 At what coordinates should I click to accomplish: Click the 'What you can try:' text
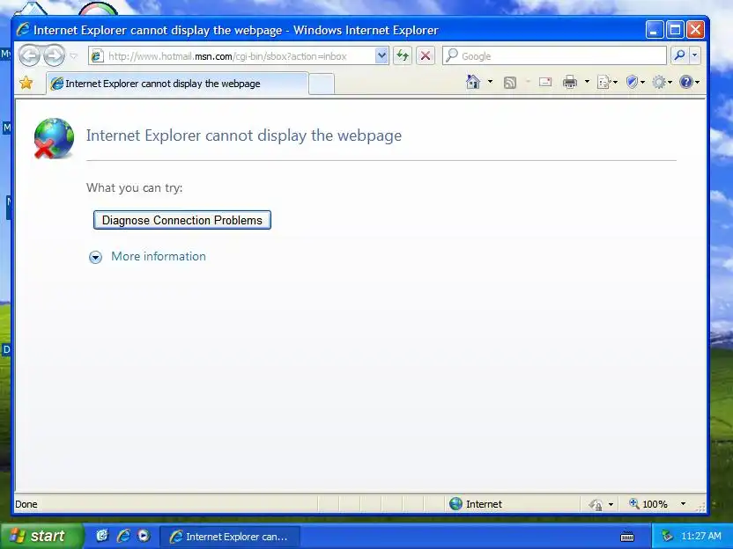[x=135, y=187]
